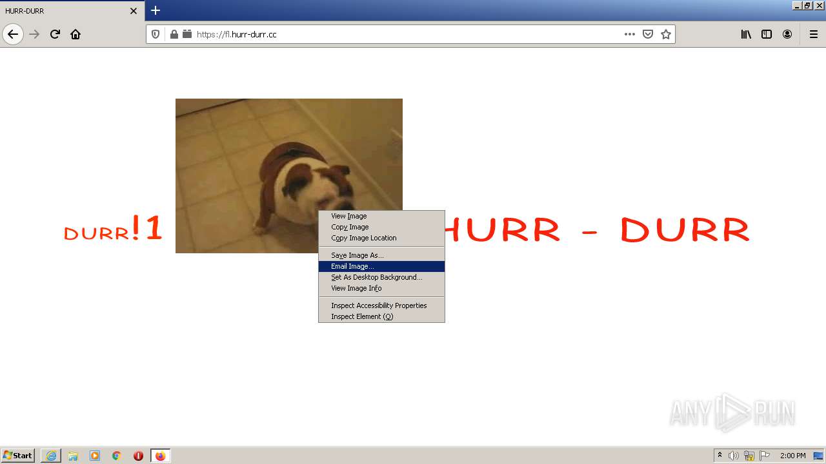Viewport: 826px width, 464px height.
Task: Minimize the Firefox window
Action: (797, 5)
